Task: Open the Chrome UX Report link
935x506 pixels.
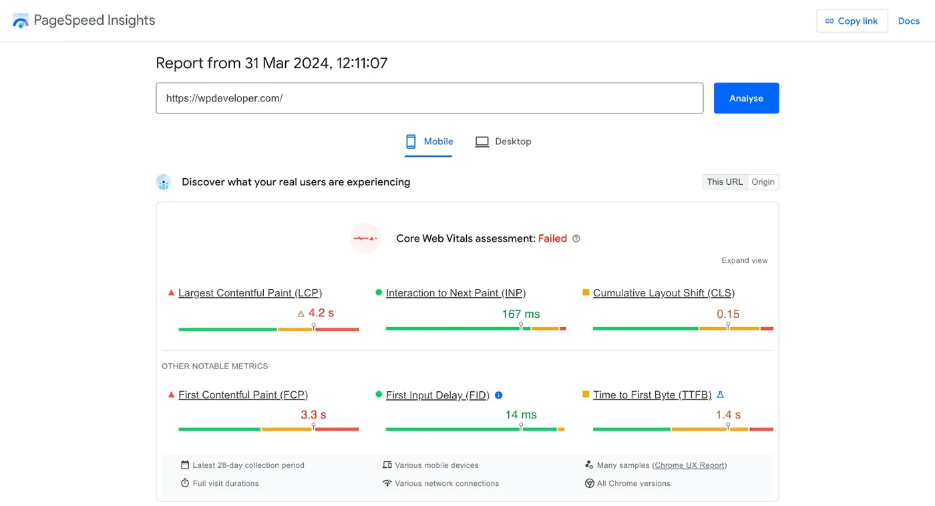Action: click(690, 465)
